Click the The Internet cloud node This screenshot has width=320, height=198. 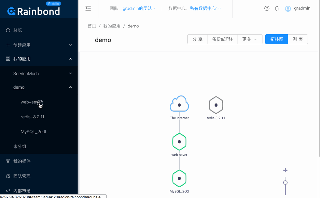click(x=179, y=104)
